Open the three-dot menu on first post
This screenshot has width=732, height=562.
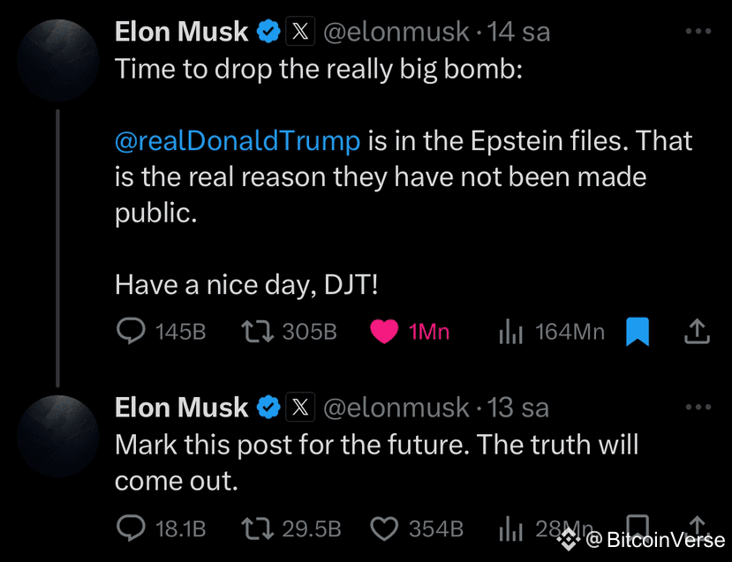(698, 31)
